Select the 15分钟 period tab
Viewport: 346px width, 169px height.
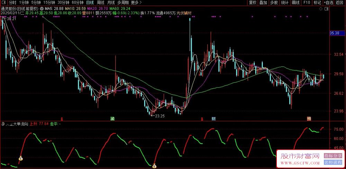coord(49,3)
